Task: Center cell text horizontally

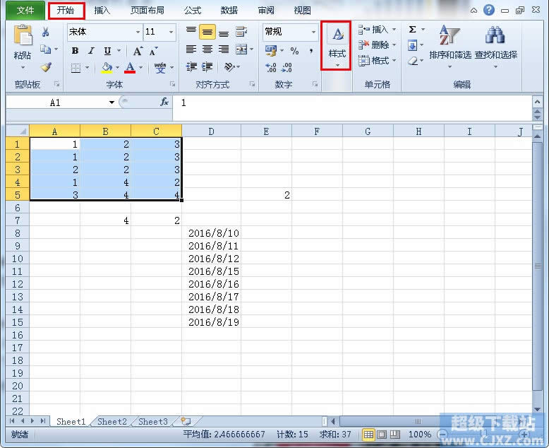Action: click(207, 49)
